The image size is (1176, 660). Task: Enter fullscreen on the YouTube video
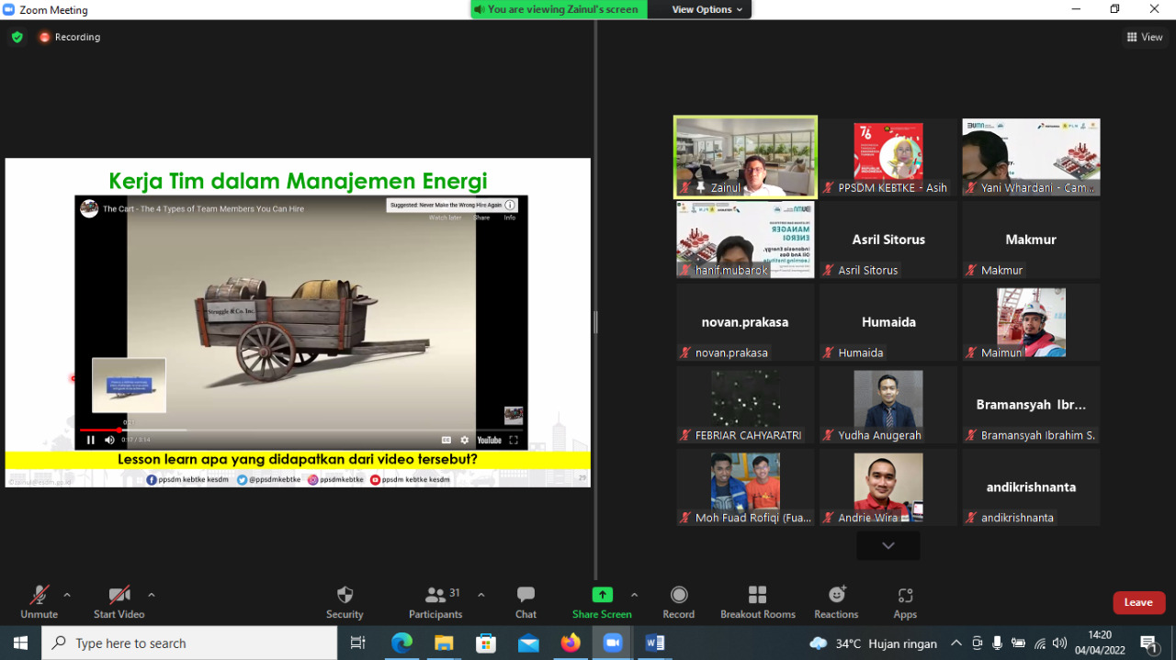(x=514, y=441)
